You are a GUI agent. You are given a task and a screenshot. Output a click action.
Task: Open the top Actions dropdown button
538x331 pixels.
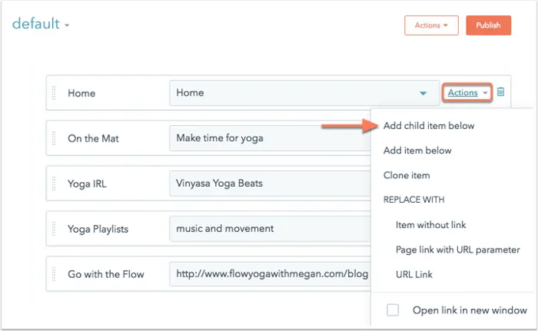pyautogui.click(x=431, y=25)
